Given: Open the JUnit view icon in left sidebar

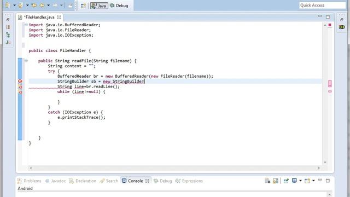Looking at the screenshot, I should (x=8, y=42).
